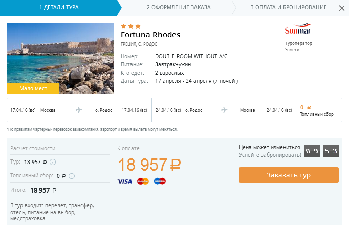Open the Оплата и бронирование step tab
Image resolution: width=349 pixels, height=232 pixels.
(289, 8)
